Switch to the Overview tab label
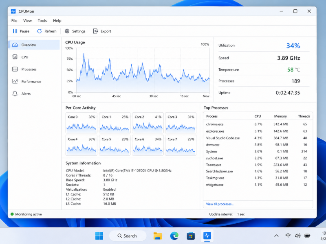326x244 pixels. click(29, 45)
